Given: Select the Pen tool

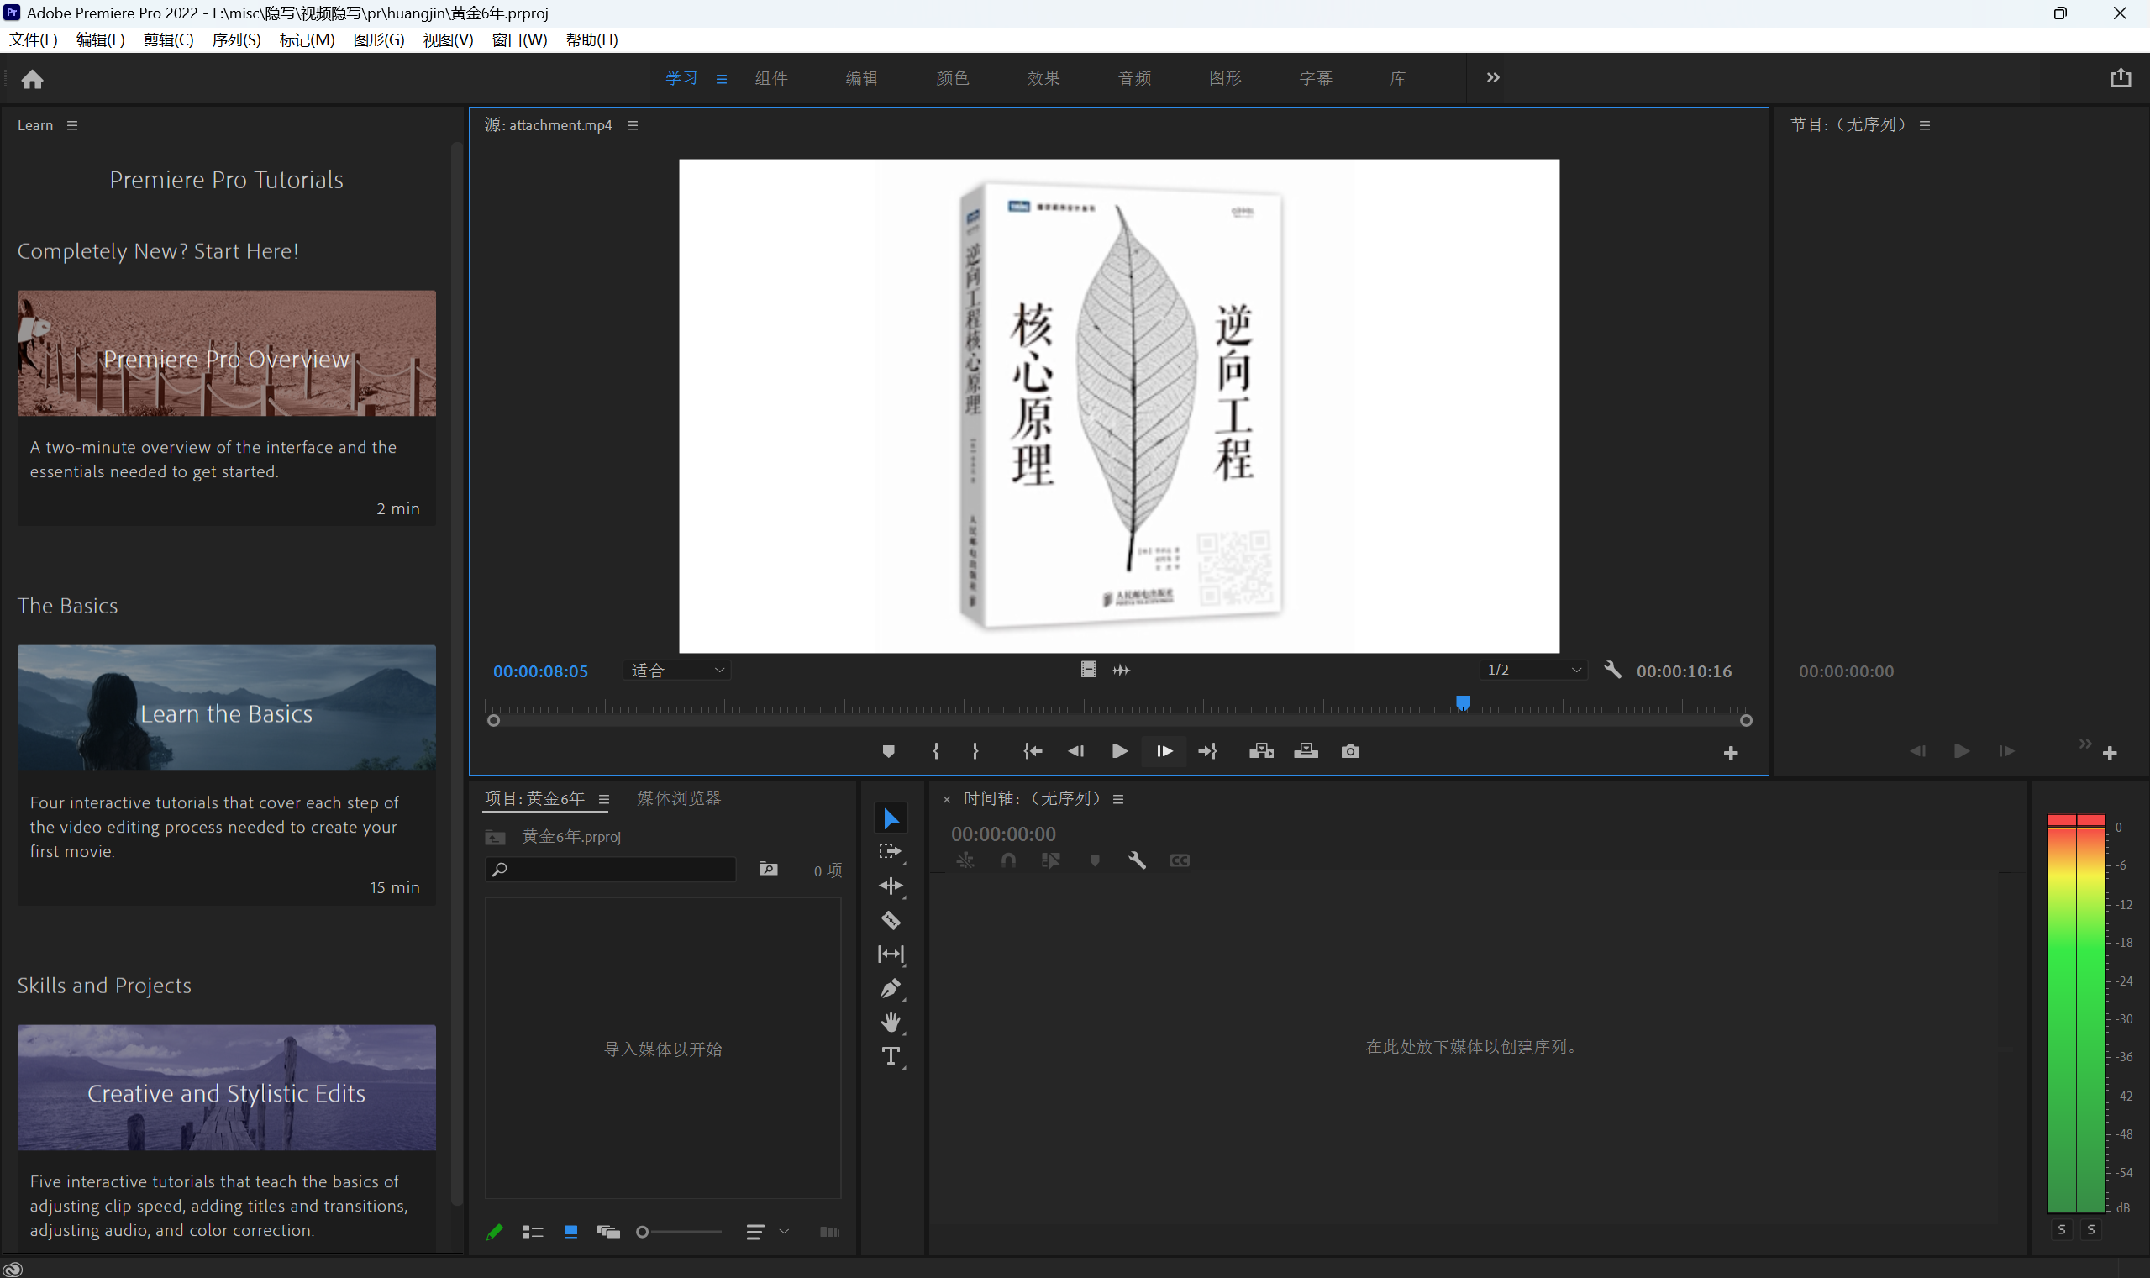Looking at the screenshot, I should (x=891, y=989).
